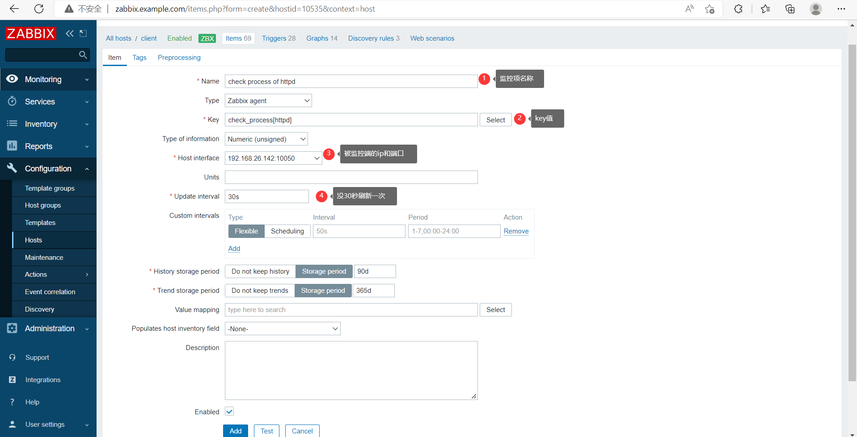The width and height of the screenshot is (857, 437).
Task: Open the Type of information dropdown
Action: 266,139
